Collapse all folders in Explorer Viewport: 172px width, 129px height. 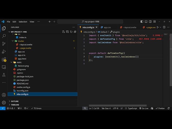(x=75, y=32)
